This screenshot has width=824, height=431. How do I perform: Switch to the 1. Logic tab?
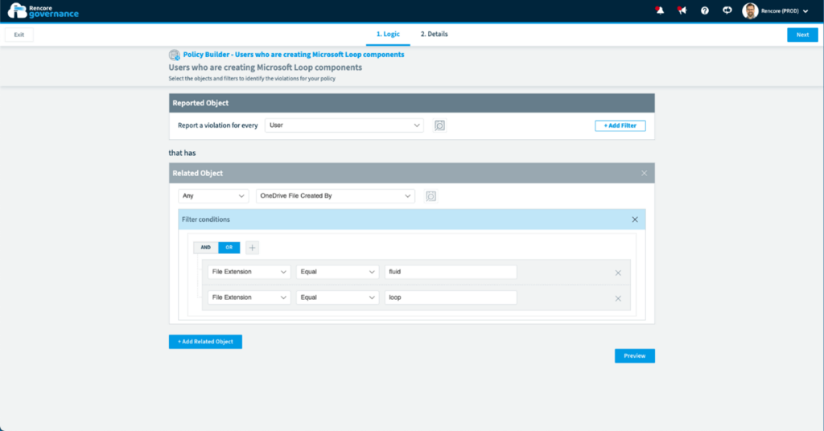coord(388,34)
